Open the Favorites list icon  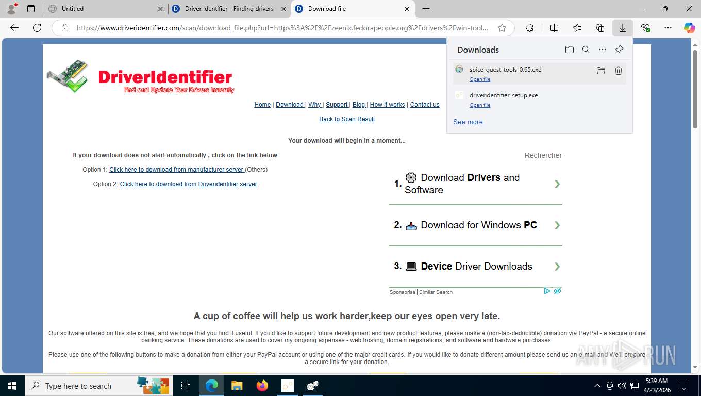pyautogui.click(x=577, y=28)
